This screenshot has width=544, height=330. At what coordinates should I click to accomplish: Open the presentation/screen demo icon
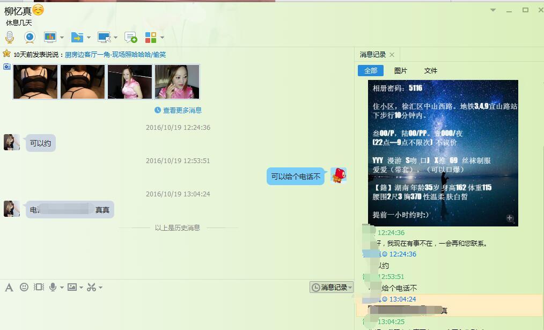pyautogui.click(x=50, y=37)
